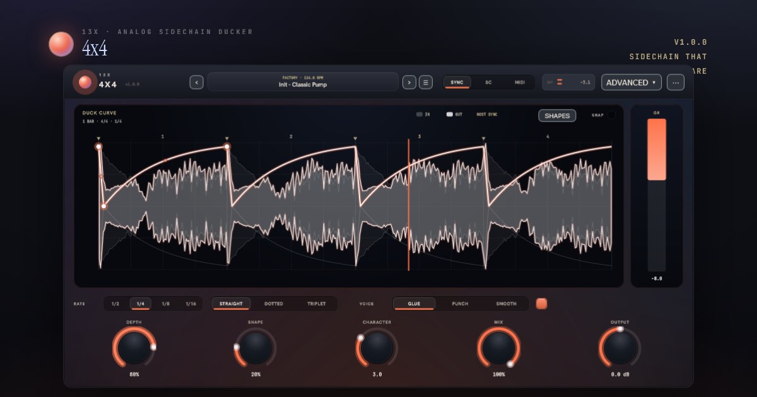Click the SHAPE knob
The width and height of the screenshot is (757, 397).
tap(255, 348)
